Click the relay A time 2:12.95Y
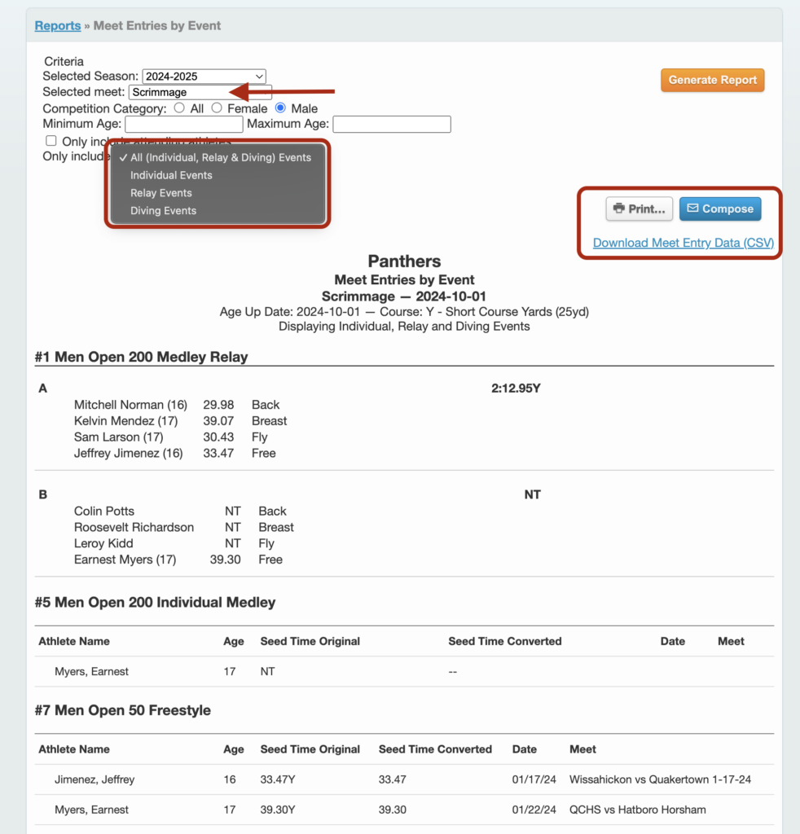The height and width of the screenshot is (834, 800). coord(516,388)
